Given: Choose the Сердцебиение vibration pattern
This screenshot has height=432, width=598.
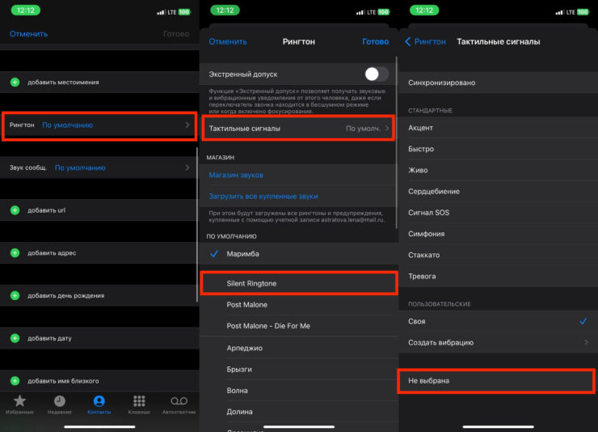Looking at the screenshot, I should pyautogui.click(x=435, y=192).
